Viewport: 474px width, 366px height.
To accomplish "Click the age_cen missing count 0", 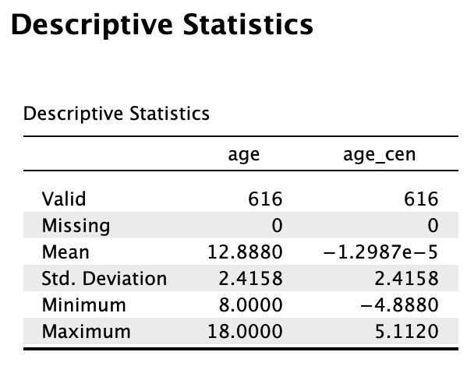I will [x=433, y=226].
